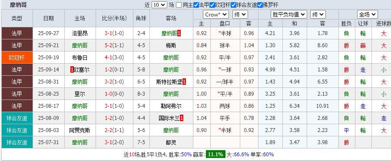Screen dimensions: 391x161
Task: Click the 2-2(1-1) score of 阿贾克斯 match
Action: pyautogui.click(x=114, y=130)
